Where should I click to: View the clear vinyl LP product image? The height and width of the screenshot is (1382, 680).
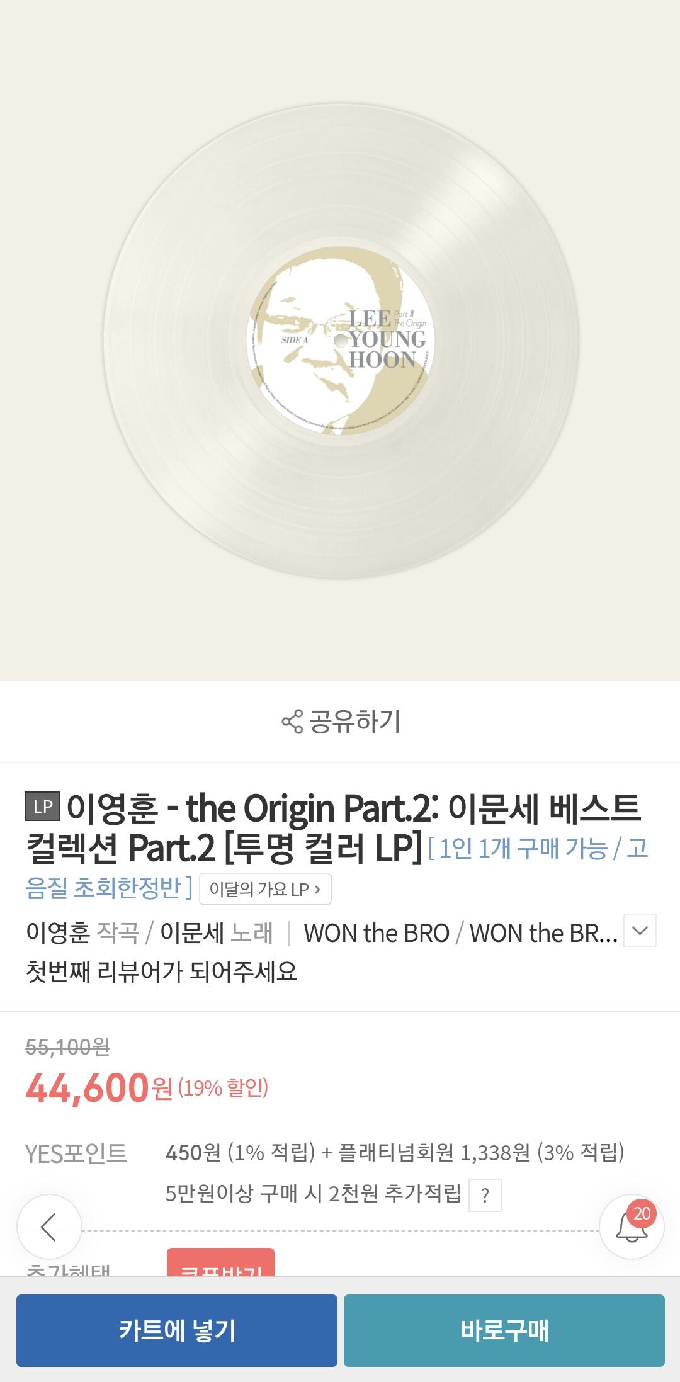click(x=340, y=341)
